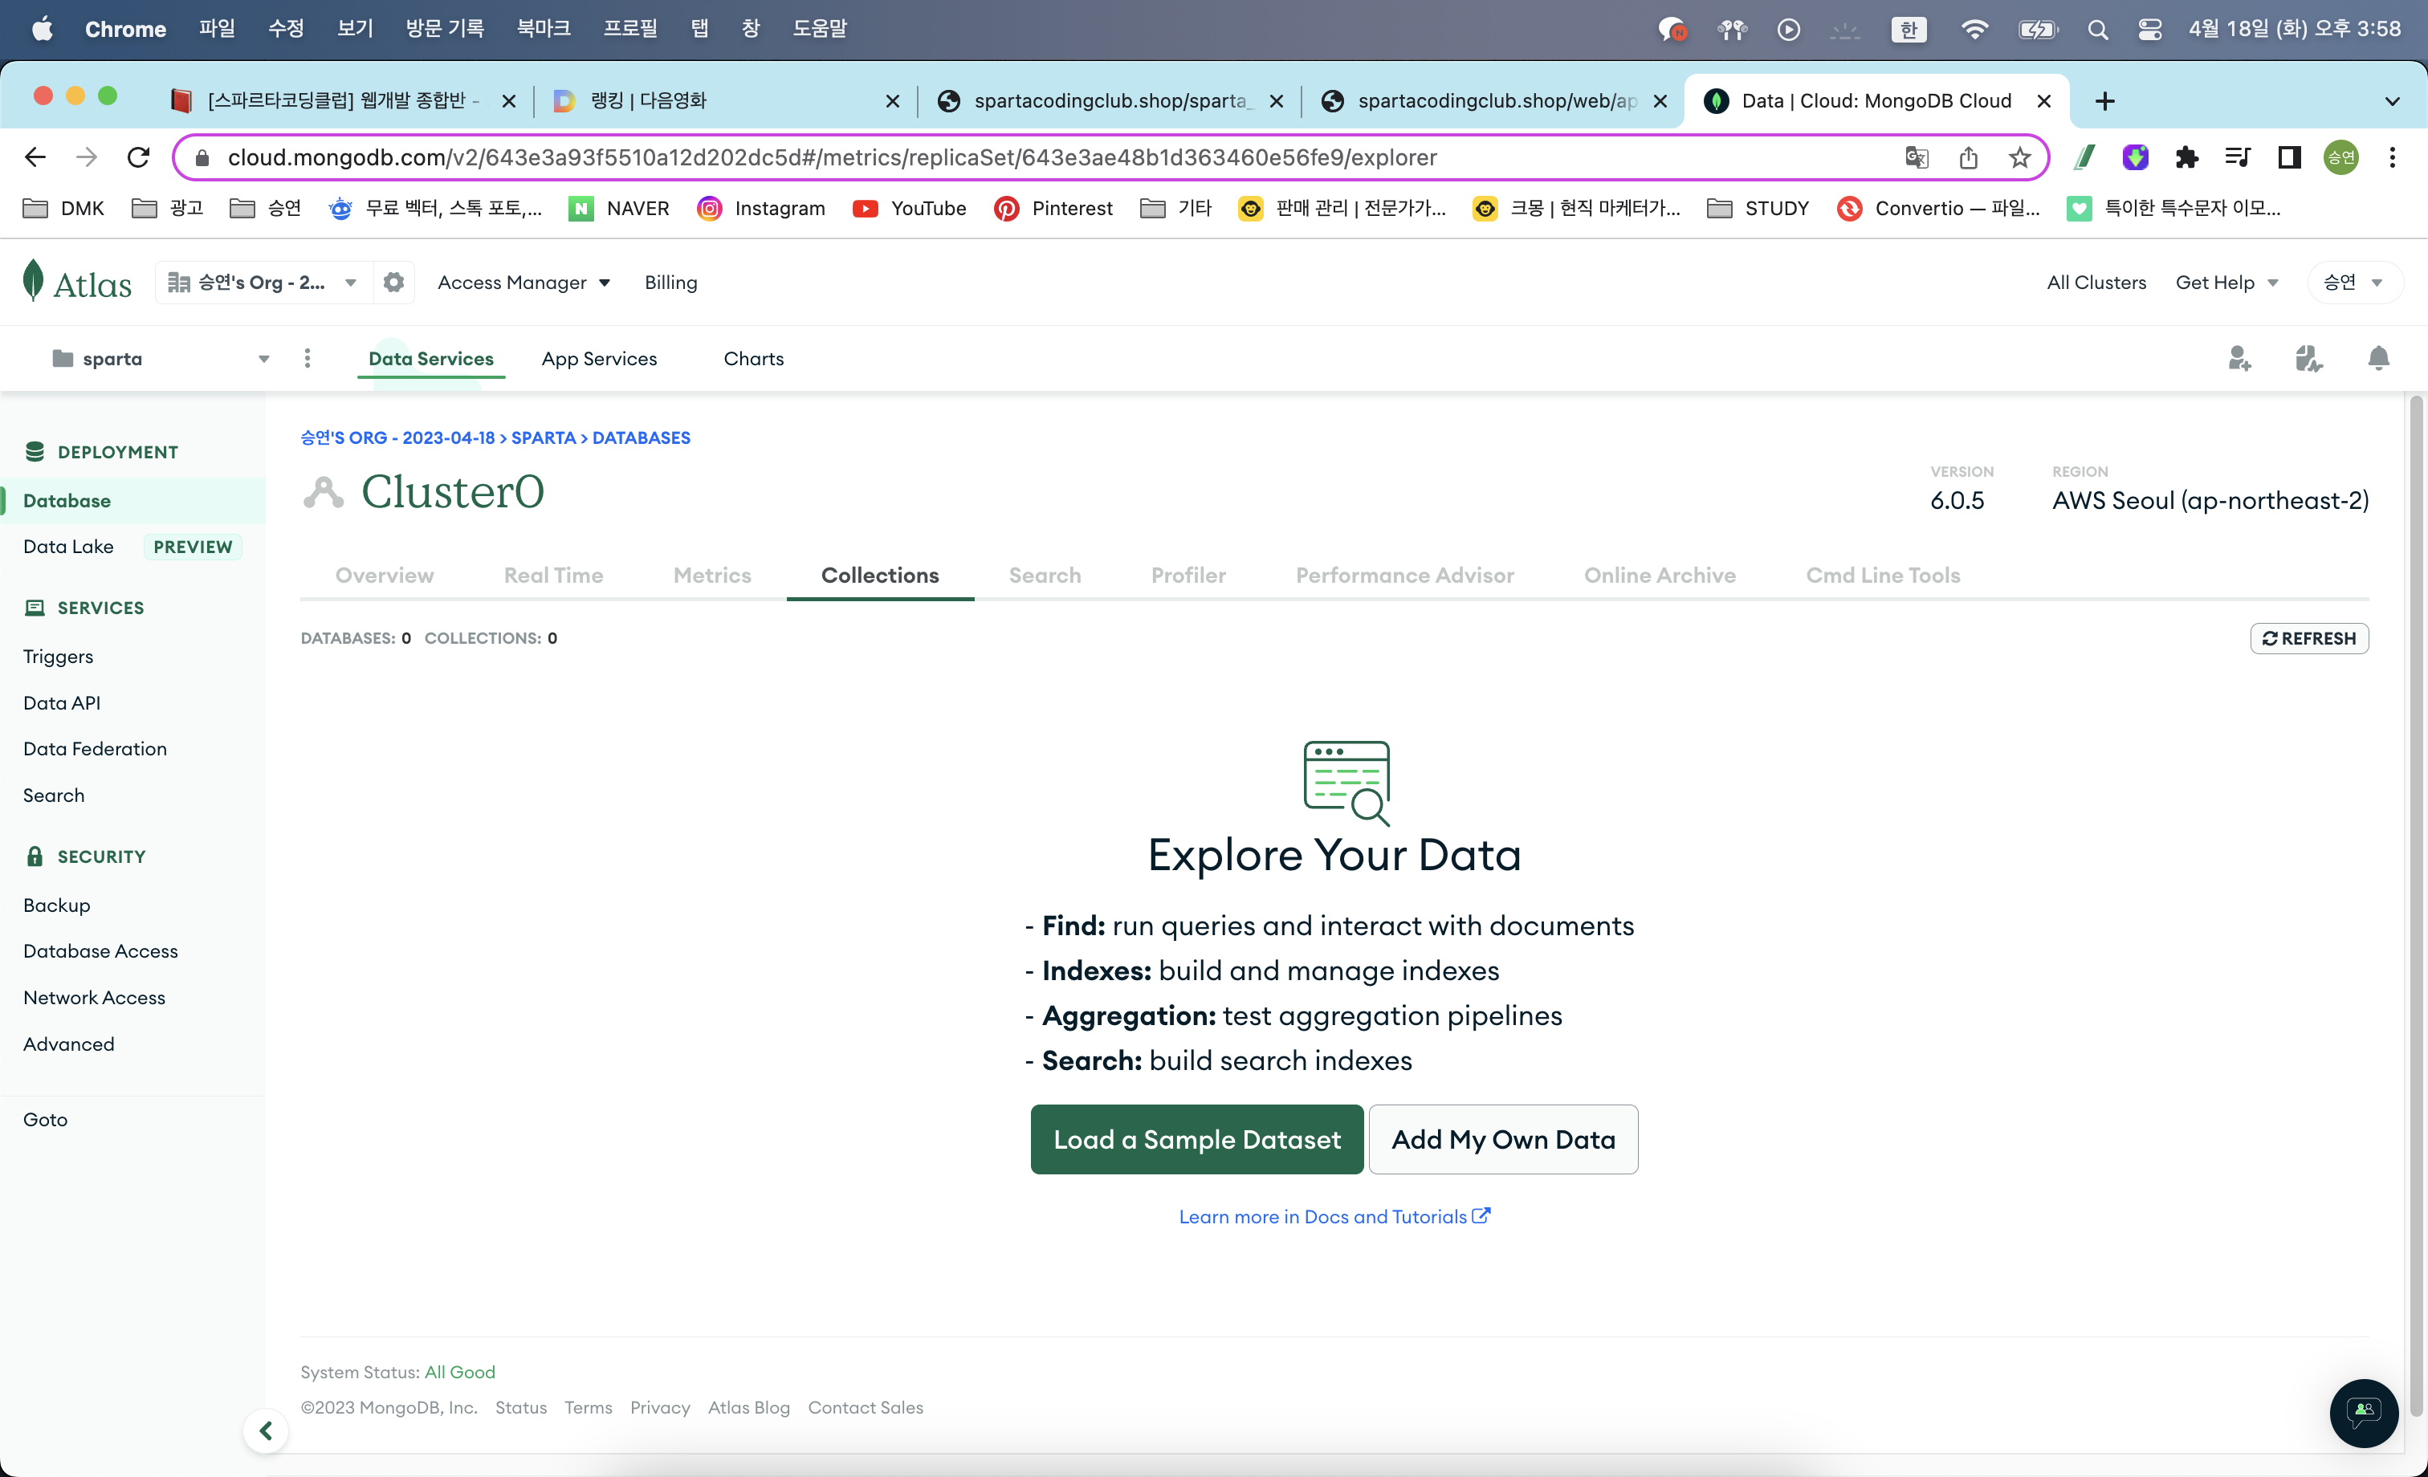
Task: Switch to the App Services tab
Action: 599,359
